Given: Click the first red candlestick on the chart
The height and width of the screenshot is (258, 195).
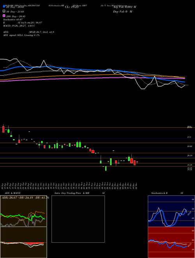Looking at the screenshot, I should (3, 129).
